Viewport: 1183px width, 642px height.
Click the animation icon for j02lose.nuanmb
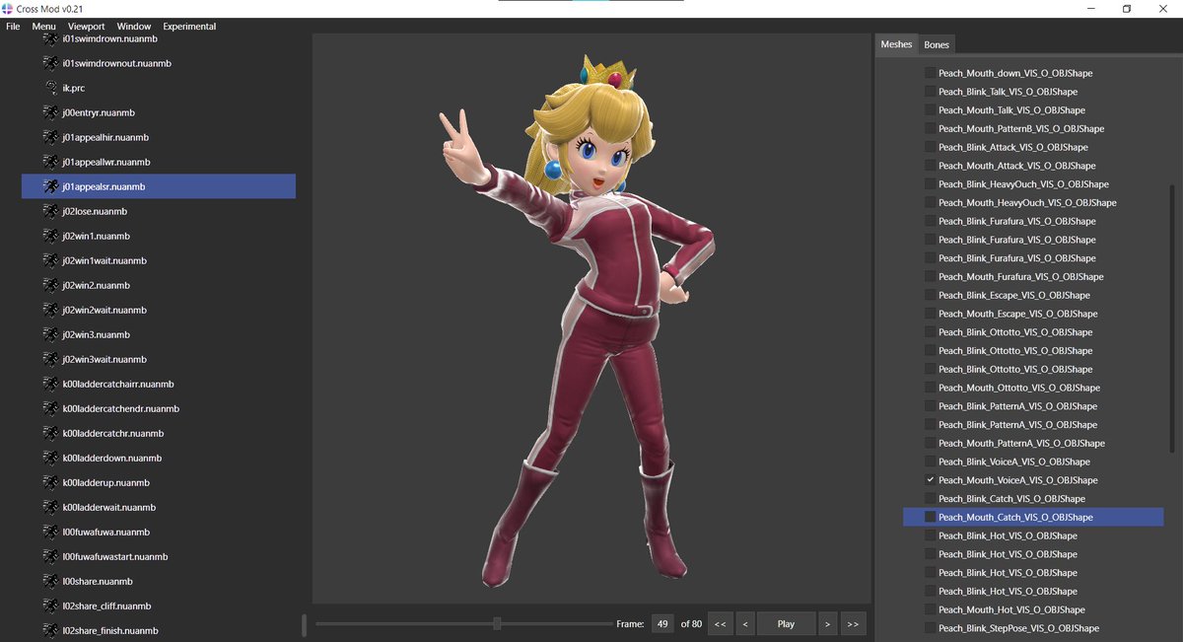coord(50,211)
